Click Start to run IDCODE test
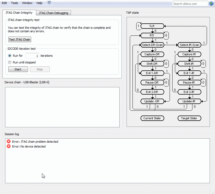The image size is (215, 194). pos(18,69)
